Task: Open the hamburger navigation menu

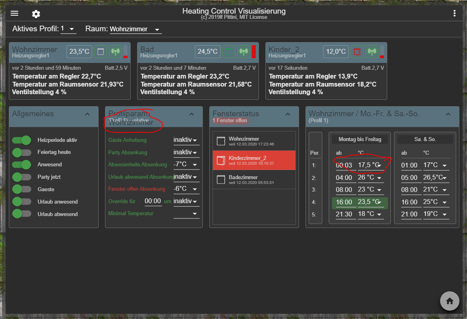Action: (x=14, y=14)
